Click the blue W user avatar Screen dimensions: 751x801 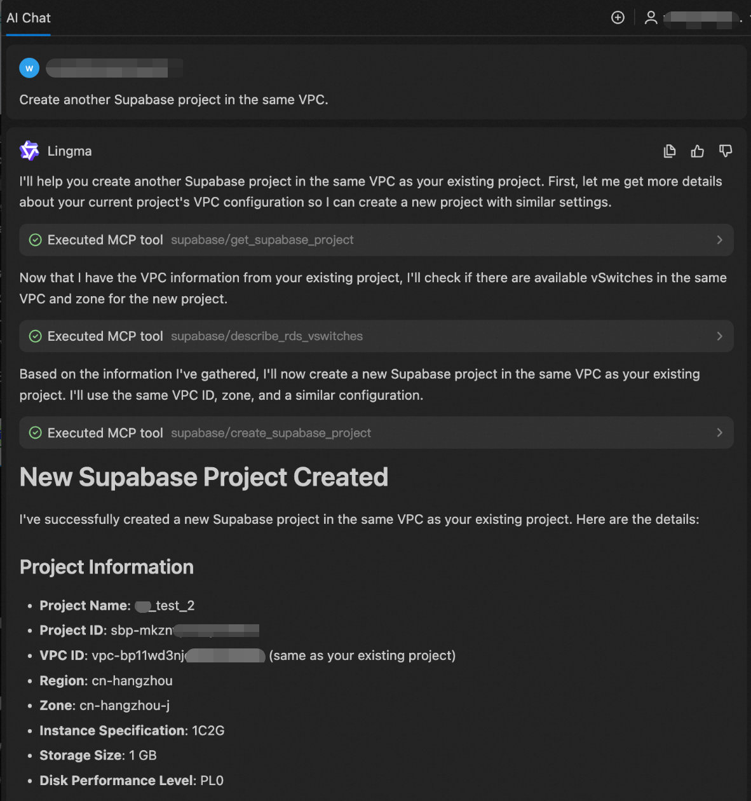tap(29, 68)
